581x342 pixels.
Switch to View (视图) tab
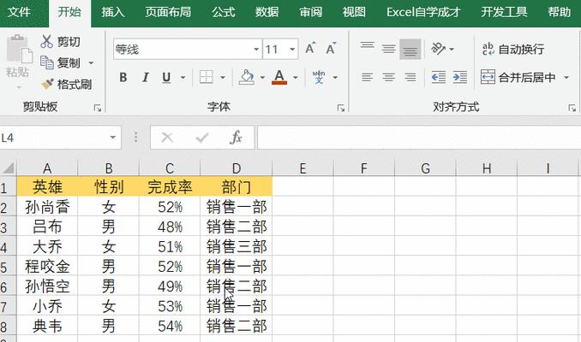(x=354, y=12)
